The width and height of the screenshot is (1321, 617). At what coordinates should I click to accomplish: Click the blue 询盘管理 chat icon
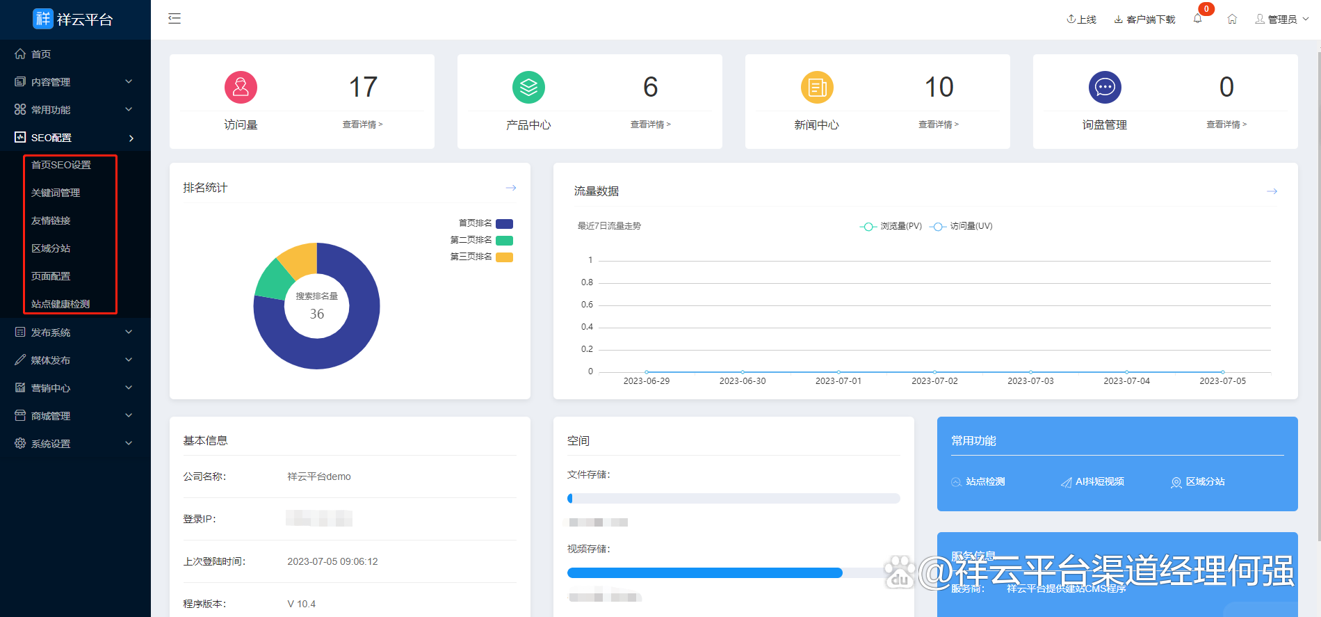1105,87
